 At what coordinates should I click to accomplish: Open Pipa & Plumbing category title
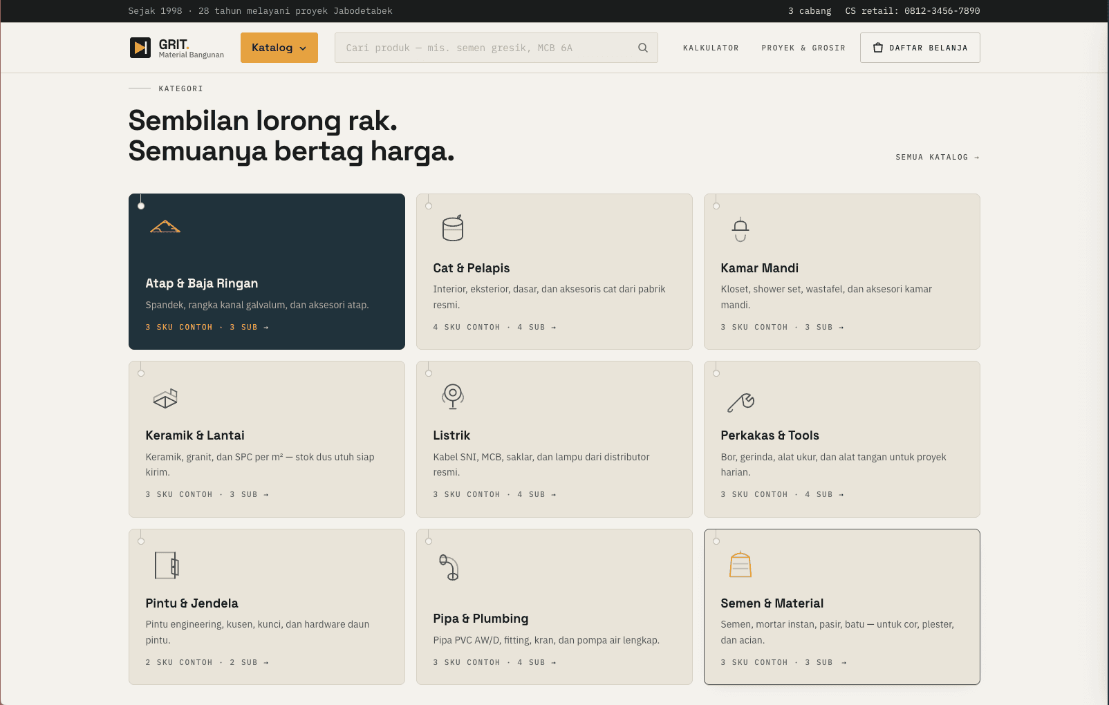[x=481, y=619]
